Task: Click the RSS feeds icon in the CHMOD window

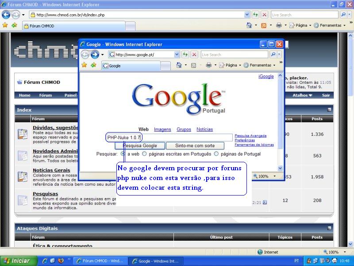Action: click(263, 25)
